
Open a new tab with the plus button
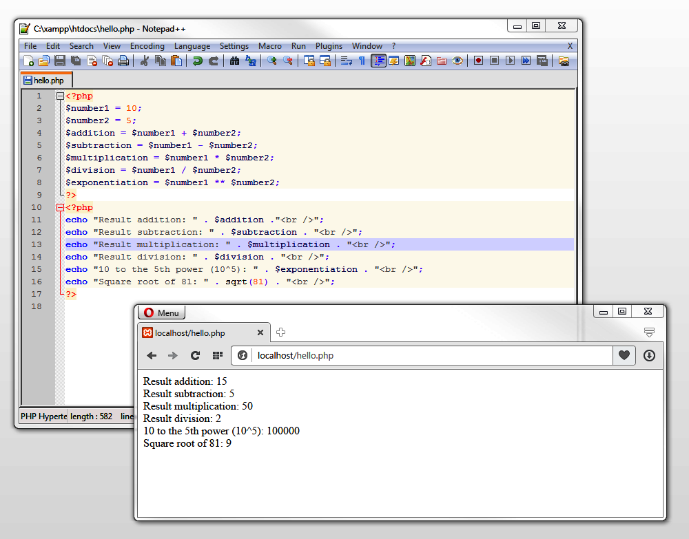pyautogui.click(x=280, y=332)
